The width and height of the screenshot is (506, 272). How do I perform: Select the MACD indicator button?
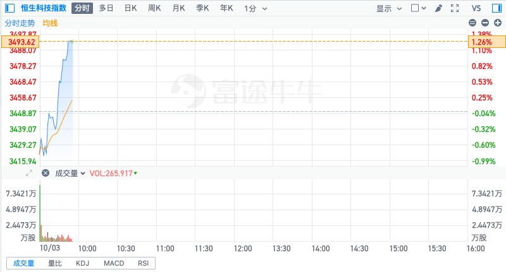[114, 263]
